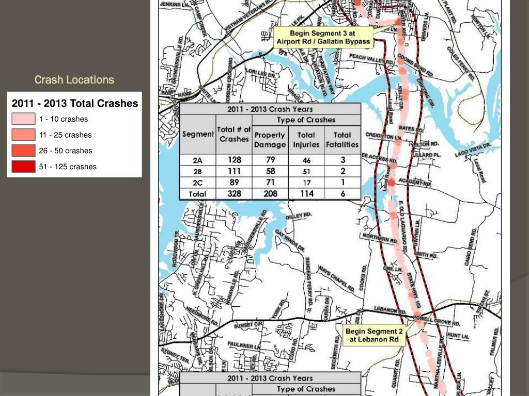Click the '128' total crashes cell
This screenshot has height=396, width=529.
point(234,160)
